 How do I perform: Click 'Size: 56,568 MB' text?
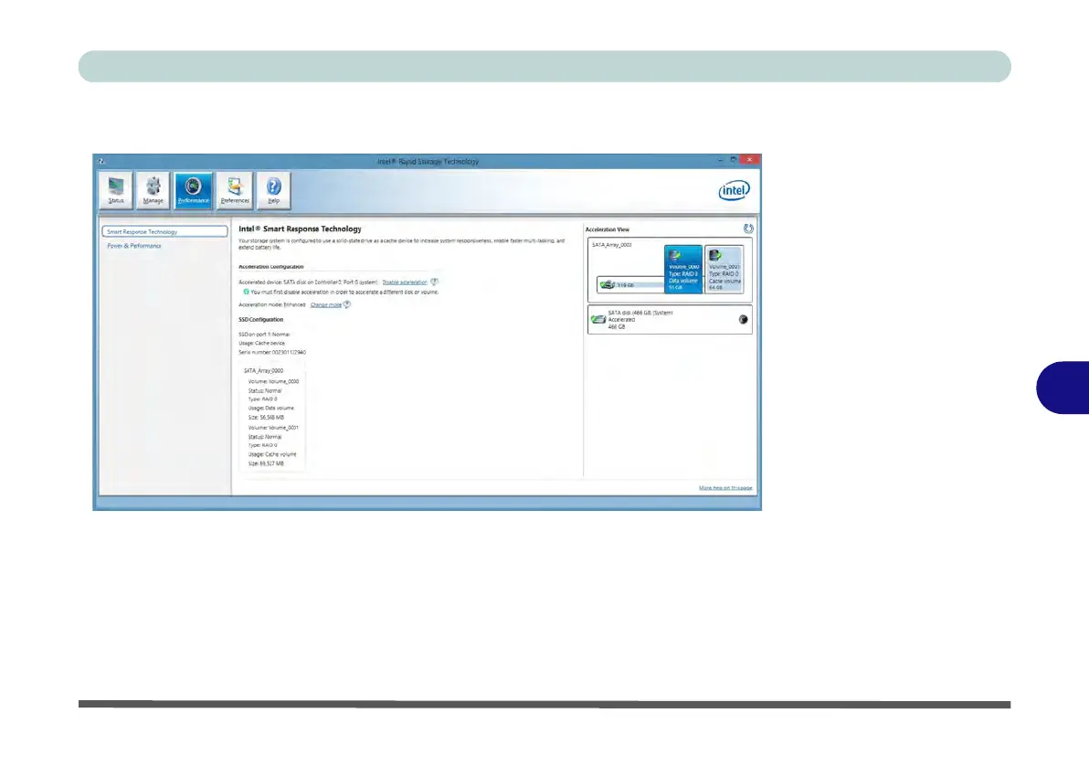coord(266,418)
